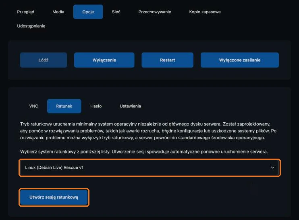This screenshot has width=299, height=220.
Task: Switch to the Media tab
Action: point(58,12)
